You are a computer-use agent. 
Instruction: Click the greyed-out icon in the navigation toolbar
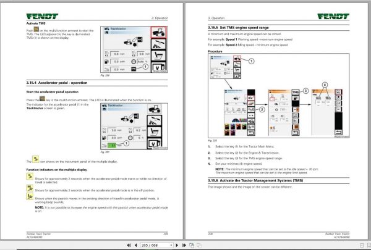(x=199, y=245)
